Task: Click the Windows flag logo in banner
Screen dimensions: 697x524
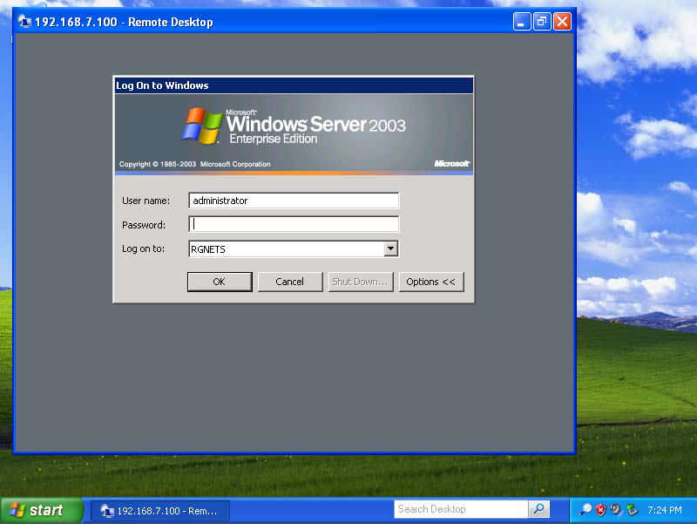Action: 202,126
